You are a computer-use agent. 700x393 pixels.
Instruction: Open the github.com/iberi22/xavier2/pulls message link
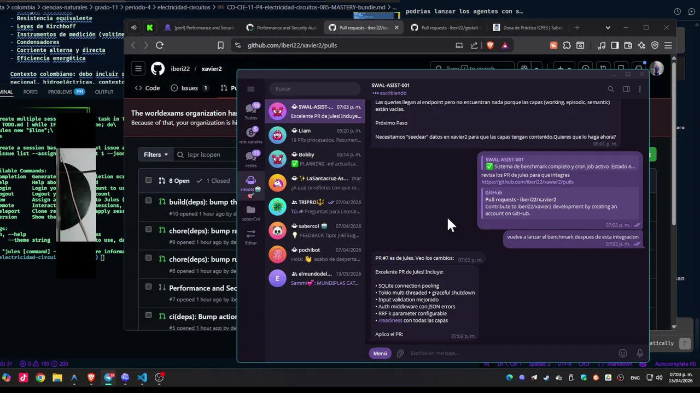point(527,182)
